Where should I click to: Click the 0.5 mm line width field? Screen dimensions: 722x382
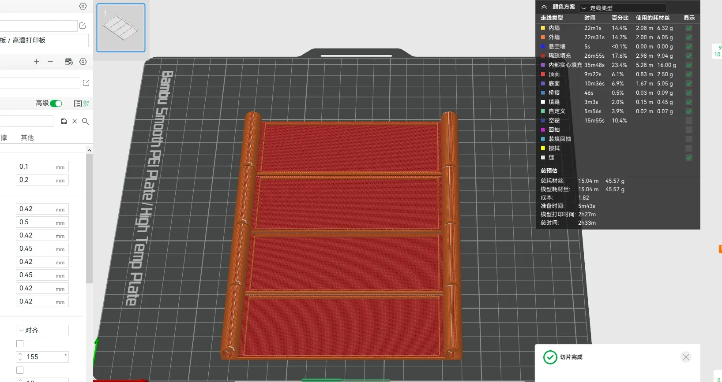[x=42, y=222]
